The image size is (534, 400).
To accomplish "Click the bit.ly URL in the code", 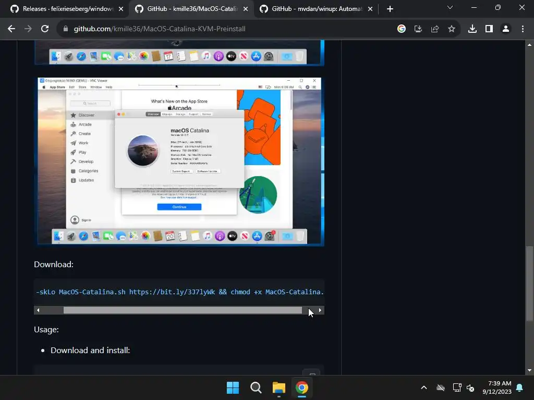I will pos(172,292).
